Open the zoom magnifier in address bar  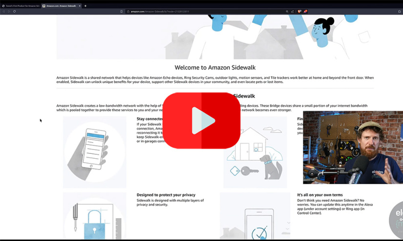(x=287, y=11)
